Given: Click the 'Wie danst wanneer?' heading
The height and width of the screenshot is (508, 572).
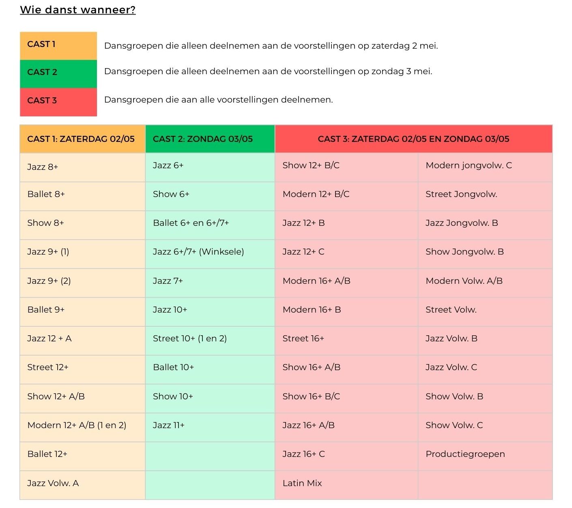Looking at the screenshot, I should click(78, 10).
